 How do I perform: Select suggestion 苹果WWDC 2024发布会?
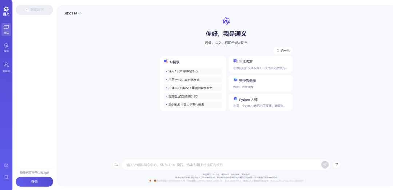point(193,79)
